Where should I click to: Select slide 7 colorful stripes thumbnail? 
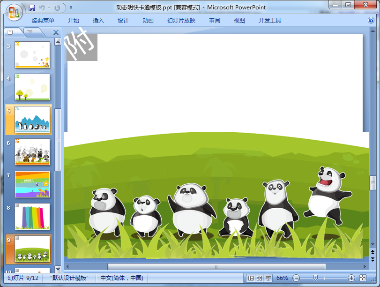pyautogui.click(x=32, y=184)
